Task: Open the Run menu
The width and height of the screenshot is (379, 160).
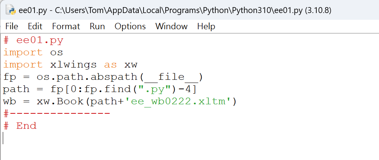Action: click(x=97, y=26)
